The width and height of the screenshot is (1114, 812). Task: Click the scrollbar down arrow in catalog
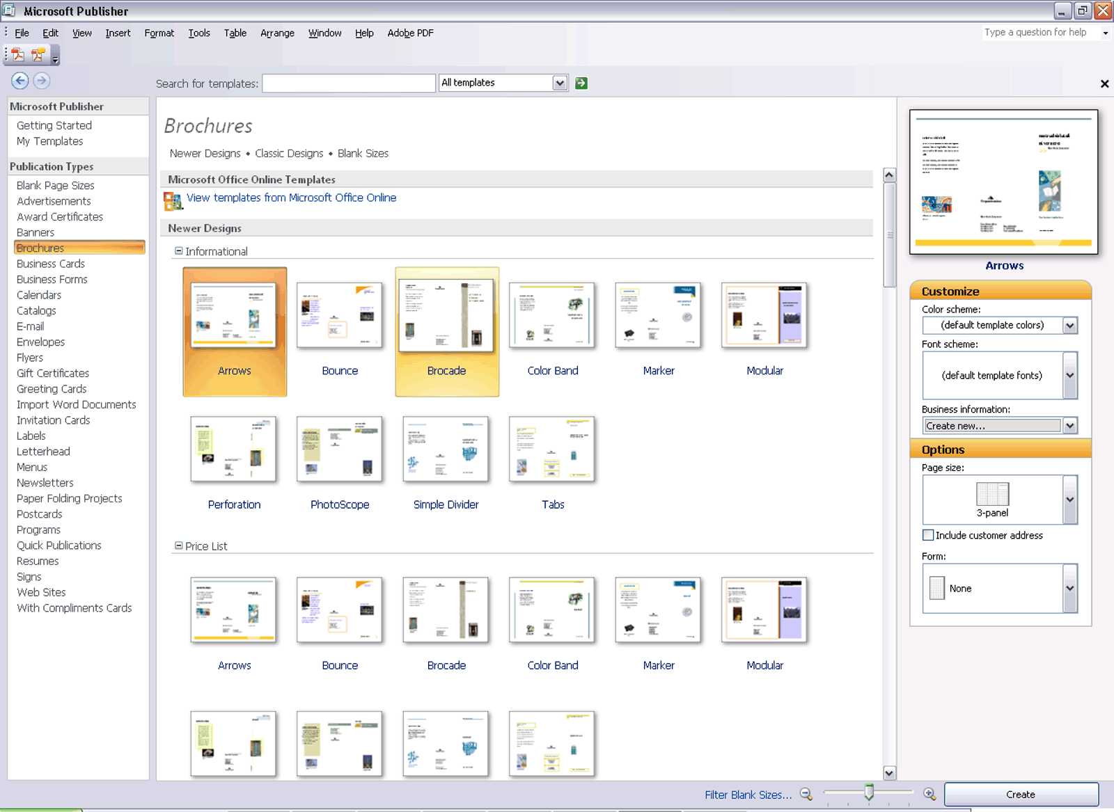889,773
